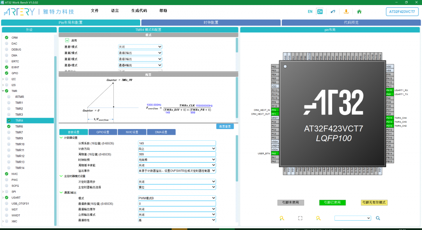This screenshot has width=422, height=230.
Task: Open the GPIO设置 tab
Action: click(x=103, y=132)
